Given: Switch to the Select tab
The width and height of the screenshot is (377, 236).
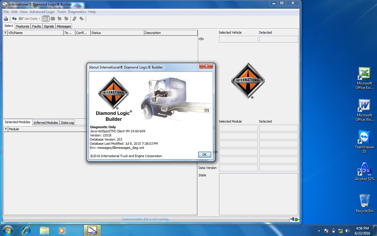Looking at the screenshot, I should tap(9, 26).
